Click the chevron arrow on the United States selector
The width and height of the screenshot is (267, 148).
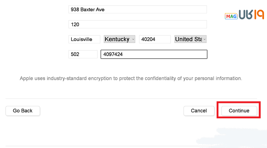pos(204,39)
